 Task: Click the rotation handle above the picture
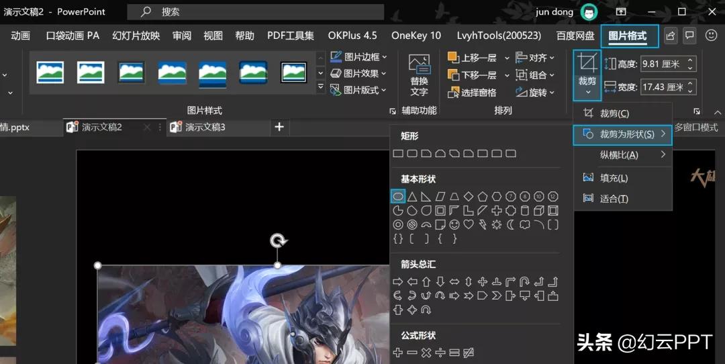pos(278,240)
